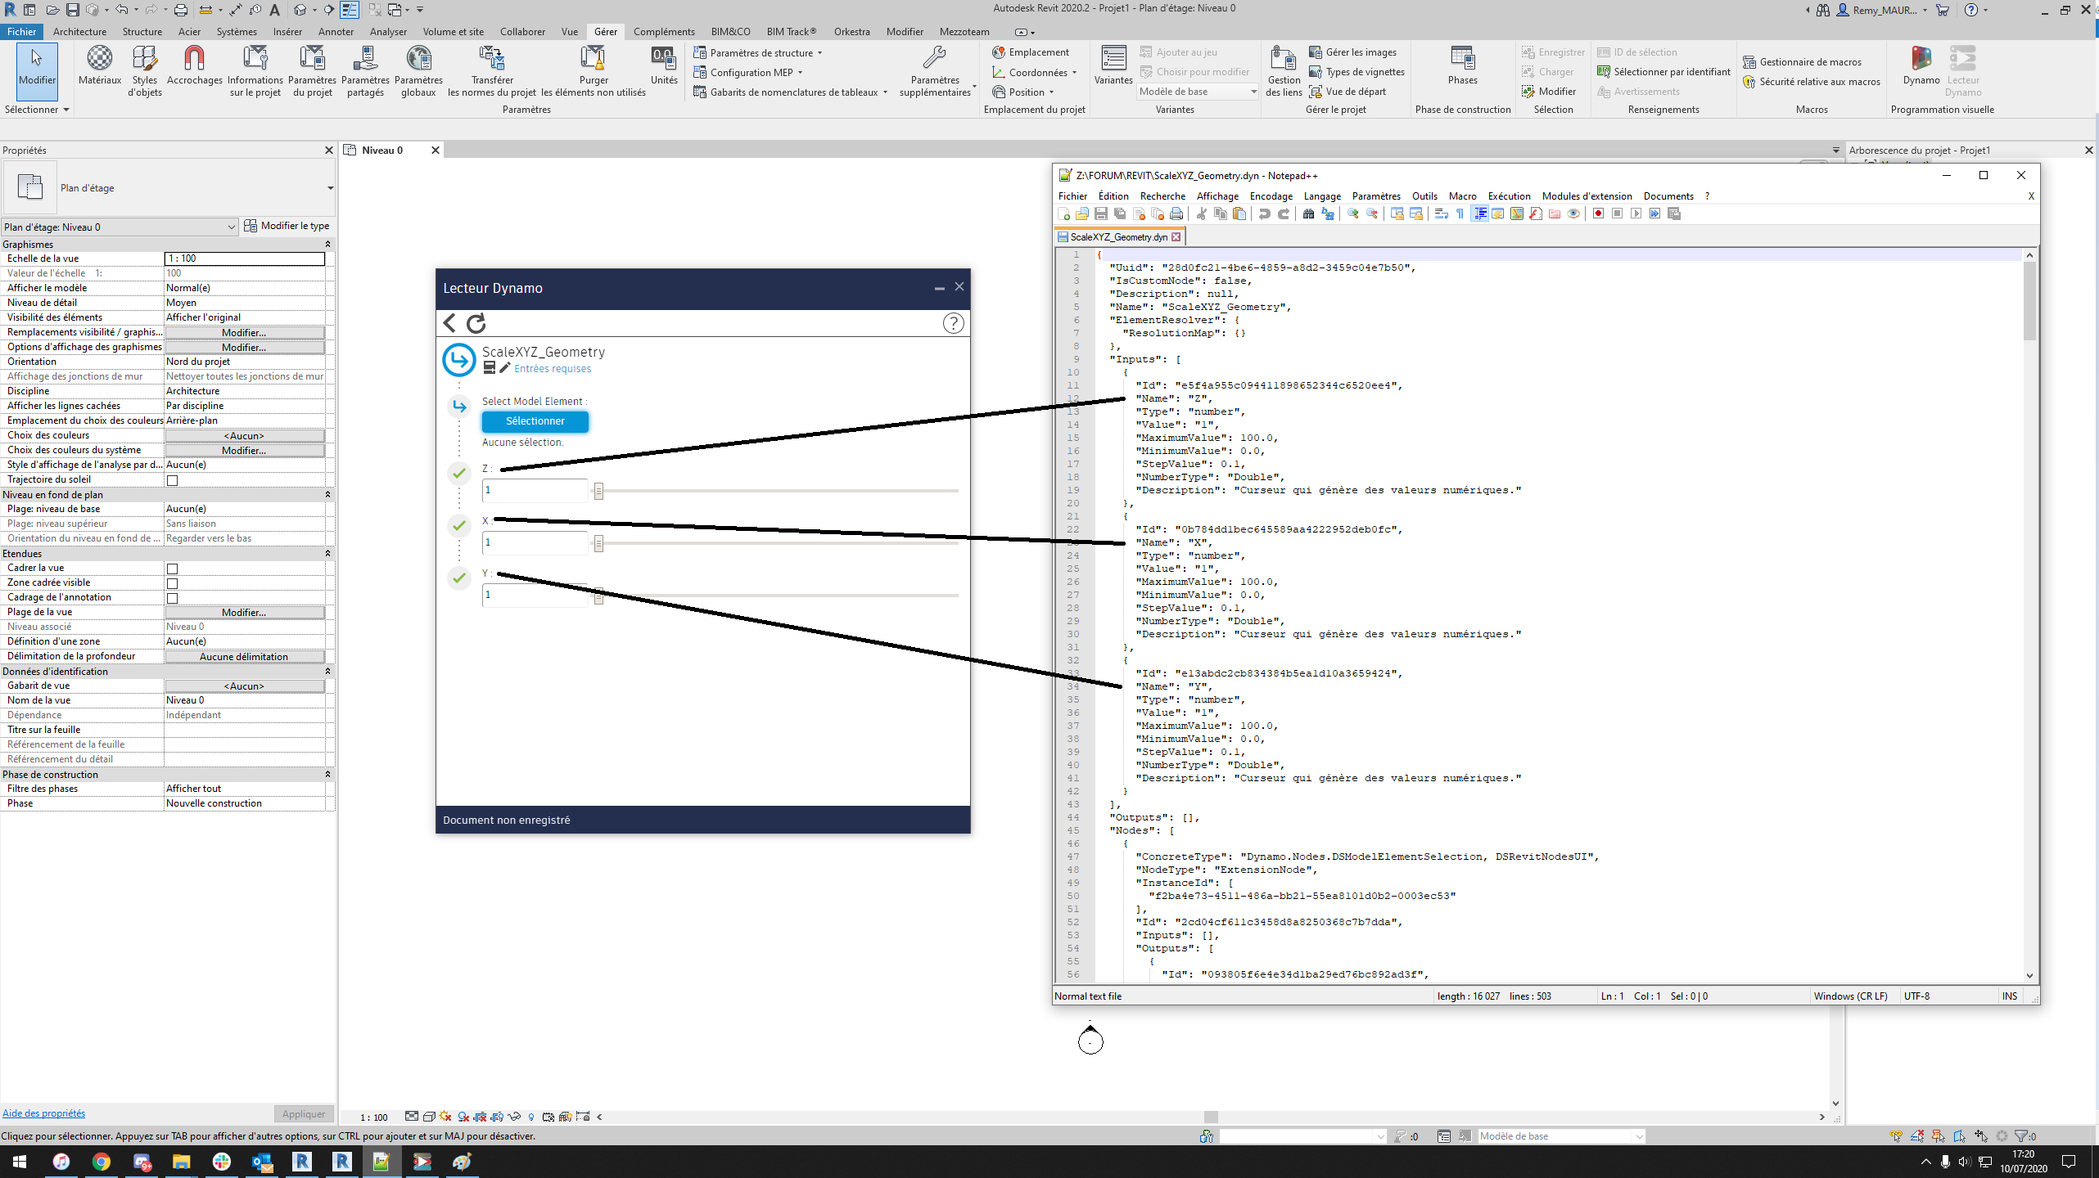Image resolution: width=2099 pixels, height=1178 pixels.
Task: Check the Zone cadrée visible box
Action: (172, 583)
